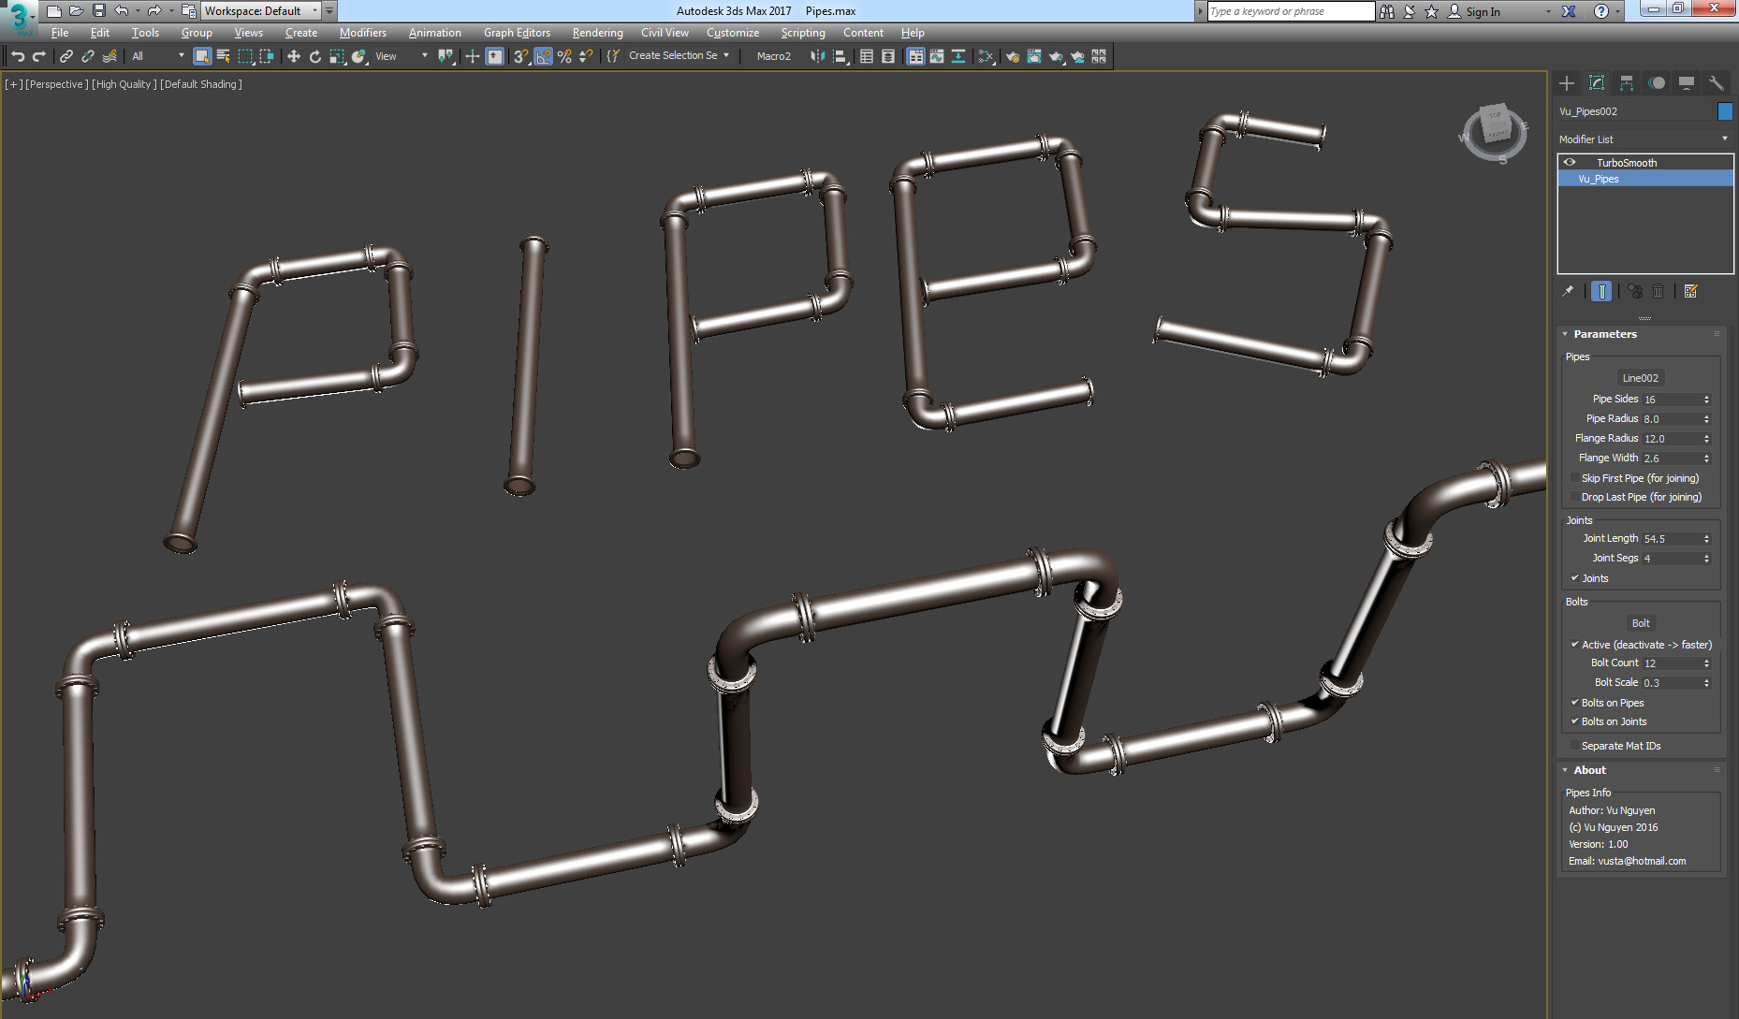Switch to the Utilities wrench panel
The image size is (1739, 1019).
pyautogui.click(x=1715, y=83)
